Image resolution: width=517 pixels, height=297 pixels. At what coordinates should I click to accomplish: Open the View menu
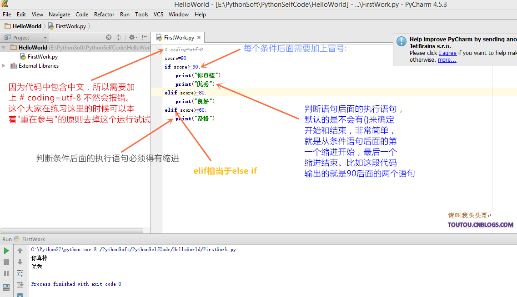coord(37,15)
